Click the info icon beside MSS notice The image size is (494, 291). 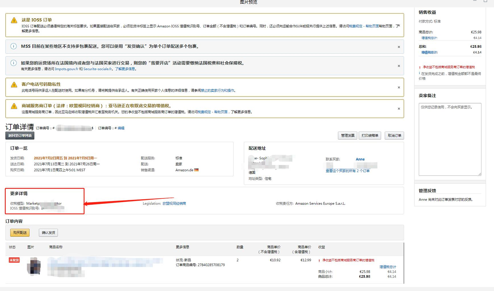[x=14, y=46]
